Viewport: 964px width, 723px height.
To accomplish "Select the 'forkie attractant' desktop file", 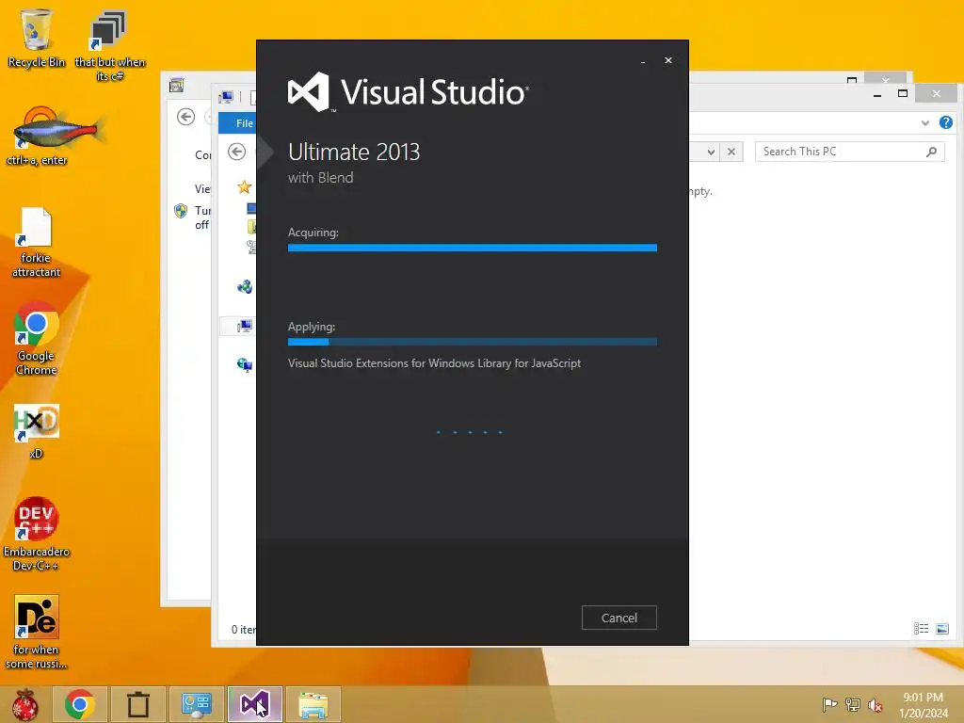I will click(37, 243).
